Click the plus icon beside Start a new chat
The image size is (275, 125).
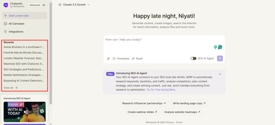click(5, 16)
